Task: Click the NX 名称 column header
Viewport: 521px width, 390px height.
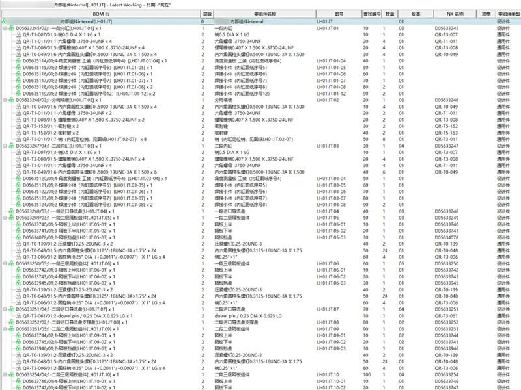Action: click(455, 14)
